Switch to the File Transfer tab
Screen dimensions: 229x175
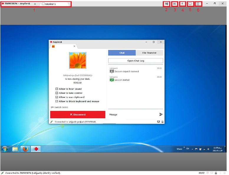[x=149, y=53]
